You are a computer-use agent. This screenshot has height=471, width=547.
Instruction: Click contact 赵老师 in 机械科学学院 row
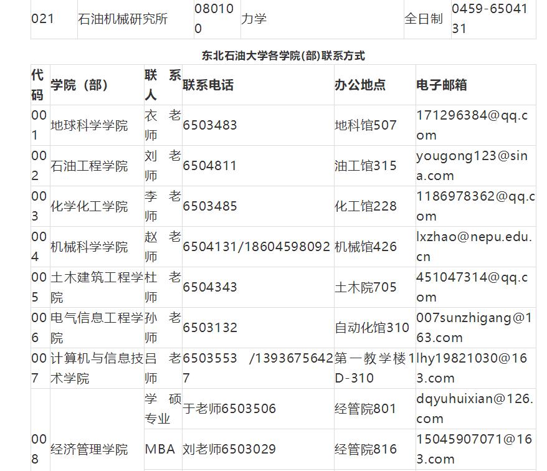point(163,247)
